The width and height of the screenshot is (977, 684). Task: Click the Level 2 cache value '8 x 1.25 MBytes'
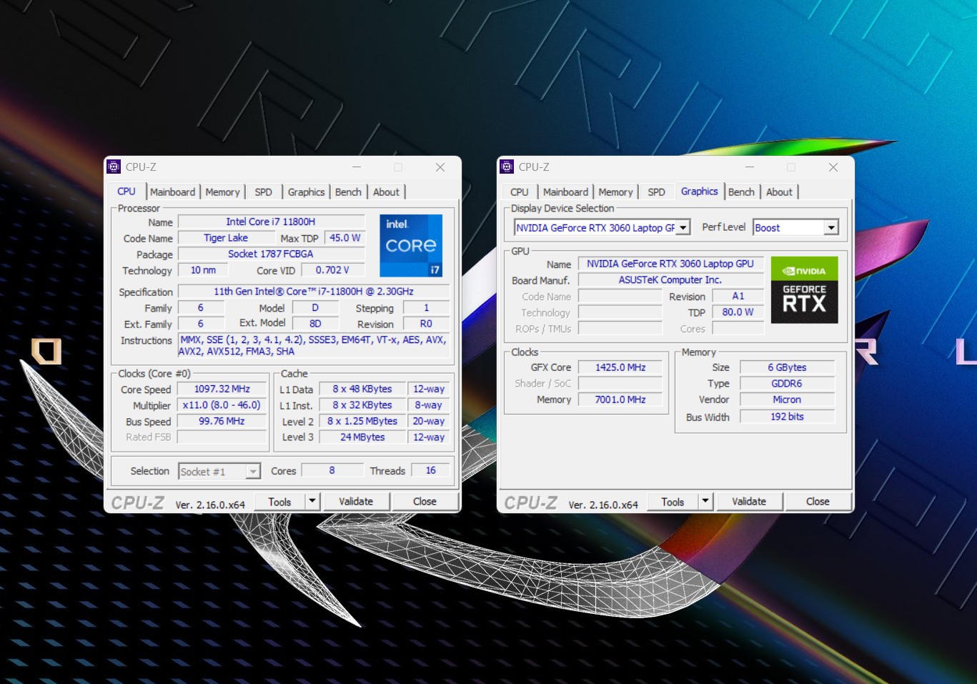[362, 421]
